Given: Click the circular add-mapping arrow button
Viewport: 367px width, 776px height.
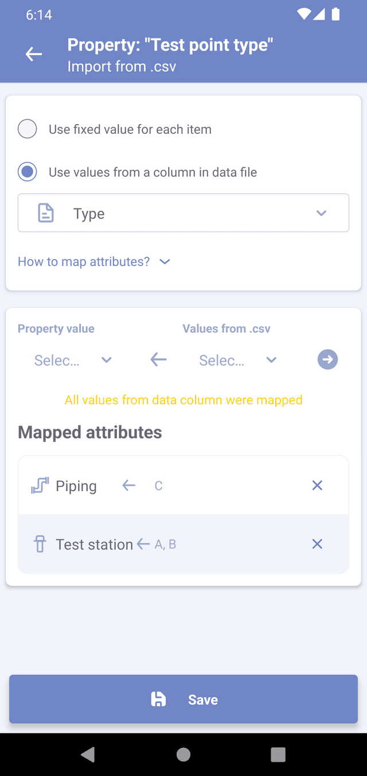Looking at the screenshot, I should [327, 360].
